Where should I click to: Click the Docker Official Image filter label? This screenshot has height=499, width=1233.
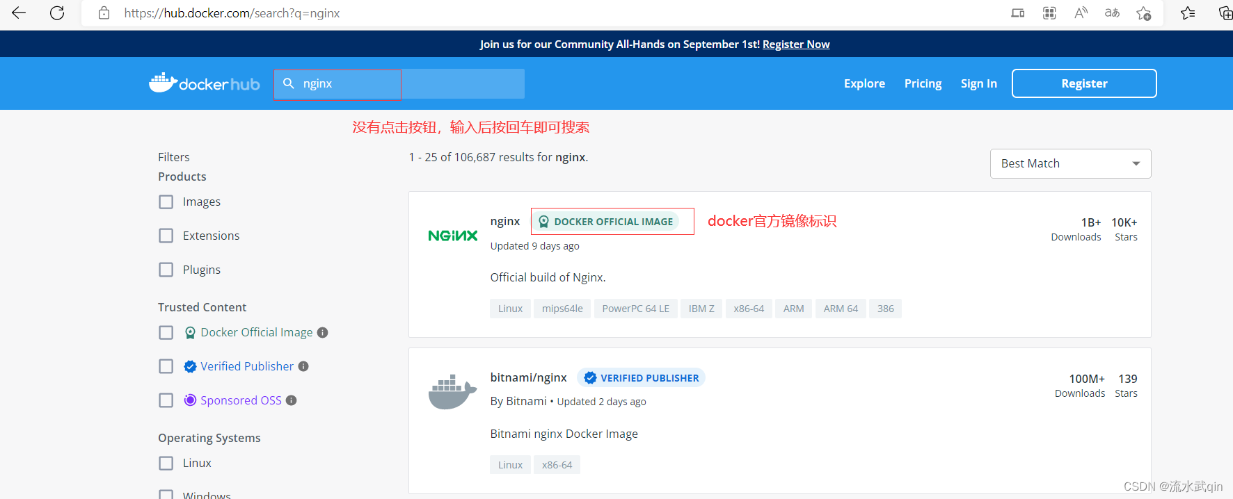(x=257, y=332)
